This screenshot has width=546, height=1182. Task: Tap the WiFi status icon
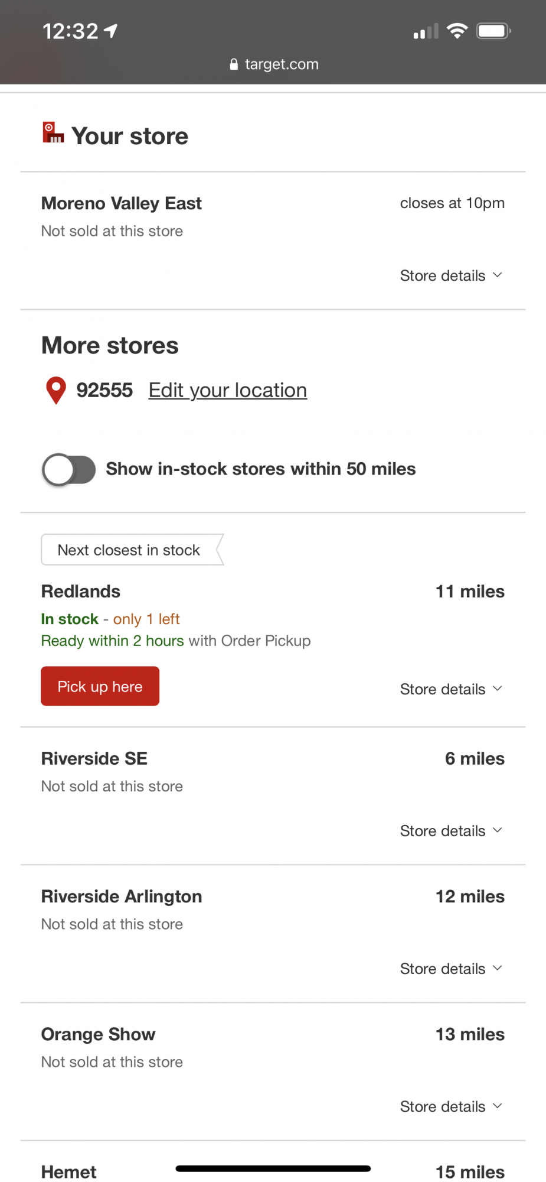coord(457,31)
